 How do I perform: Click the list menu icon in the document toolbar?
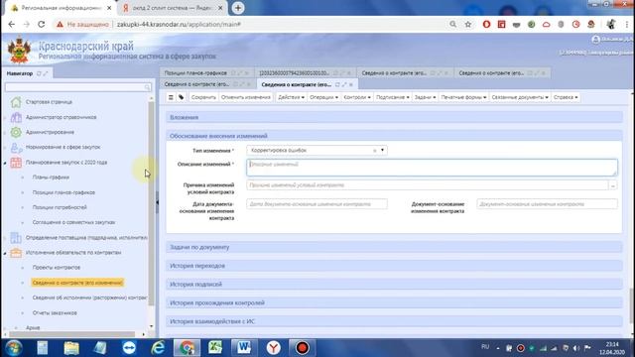tap(171, 97)
